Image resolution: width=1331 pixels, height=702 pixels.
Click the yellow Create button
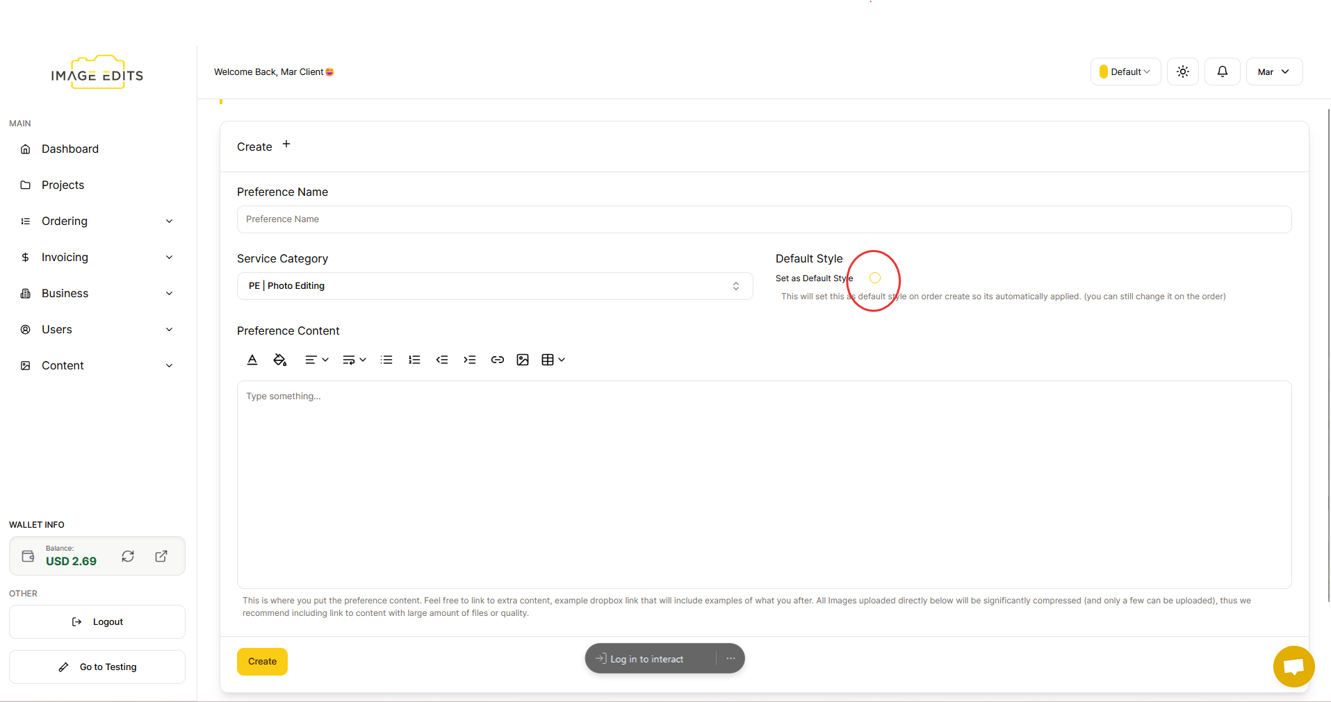(262, 661)
